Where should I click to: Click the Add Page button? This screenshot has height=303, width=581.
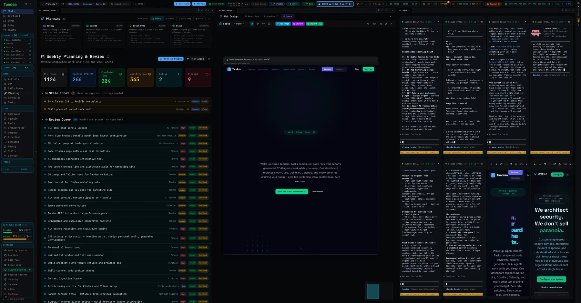point(283,24)
